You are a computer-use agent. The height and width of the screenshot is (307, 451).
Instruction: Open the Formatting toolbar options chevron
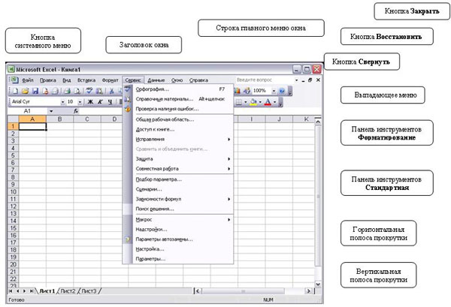point(280,102)
